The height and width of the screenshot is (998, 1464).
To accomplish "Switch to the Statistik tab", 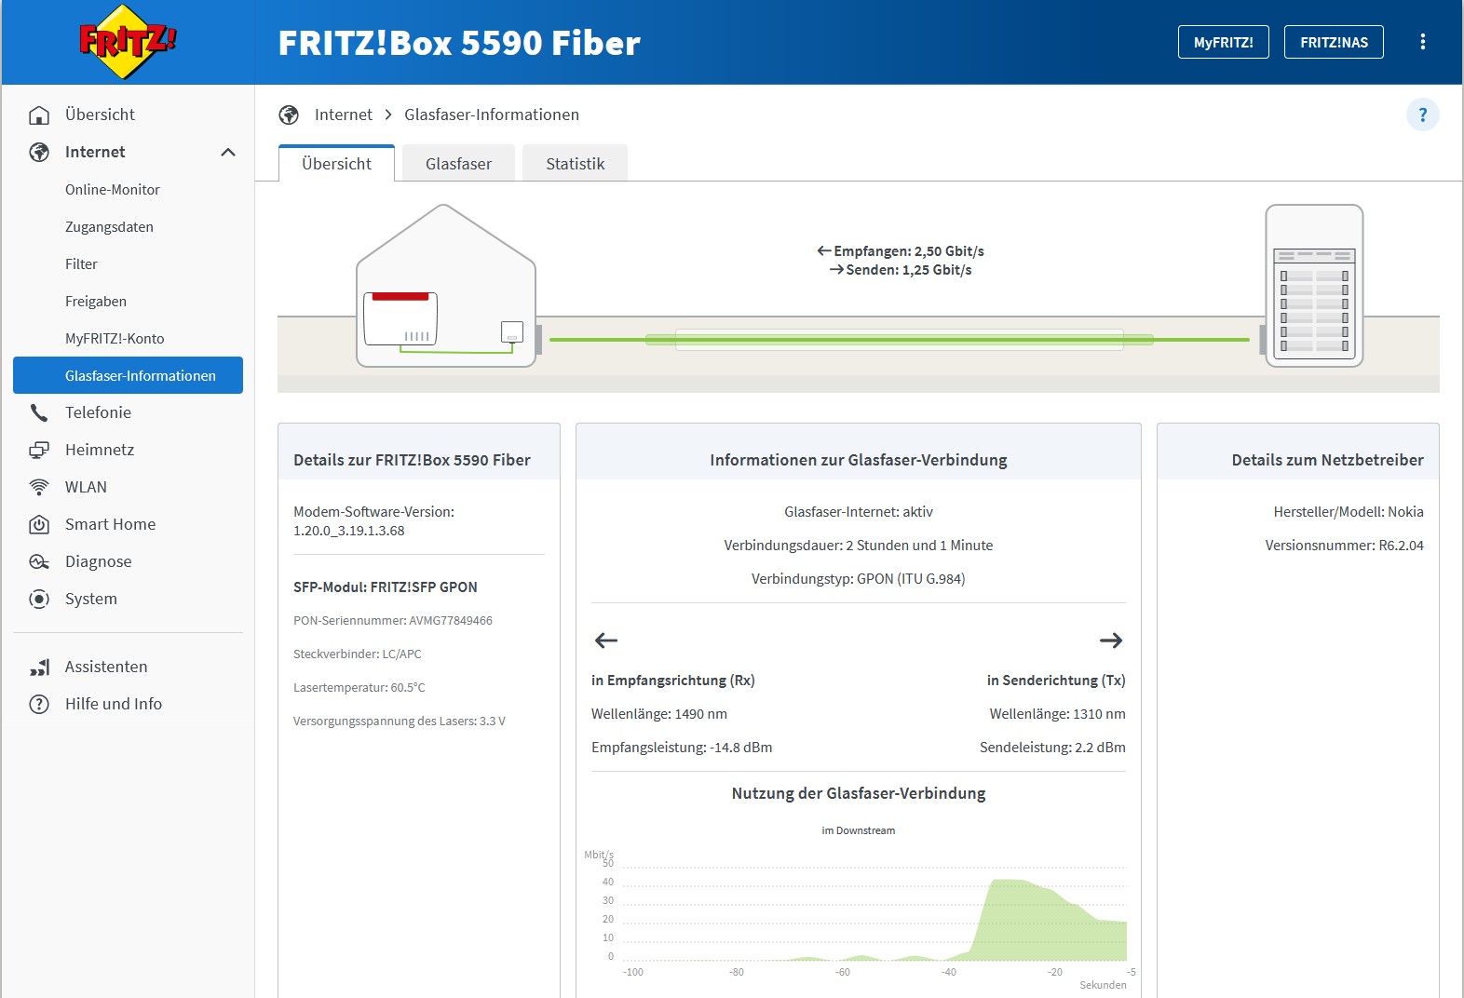I will (575, 164).
